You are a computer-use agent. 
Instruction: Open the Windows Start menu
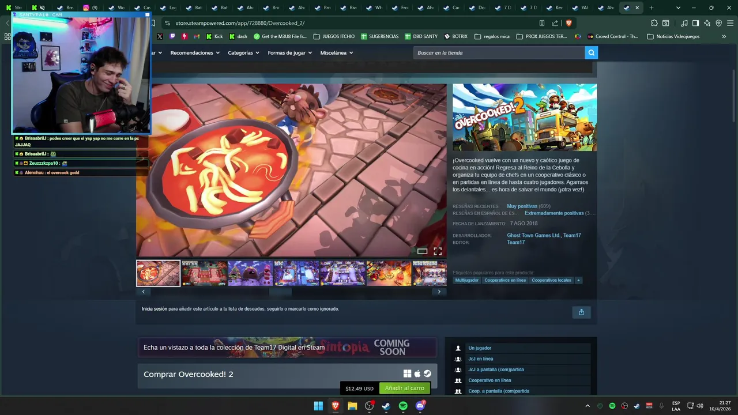pyautogui.click(x=318, y=406)
